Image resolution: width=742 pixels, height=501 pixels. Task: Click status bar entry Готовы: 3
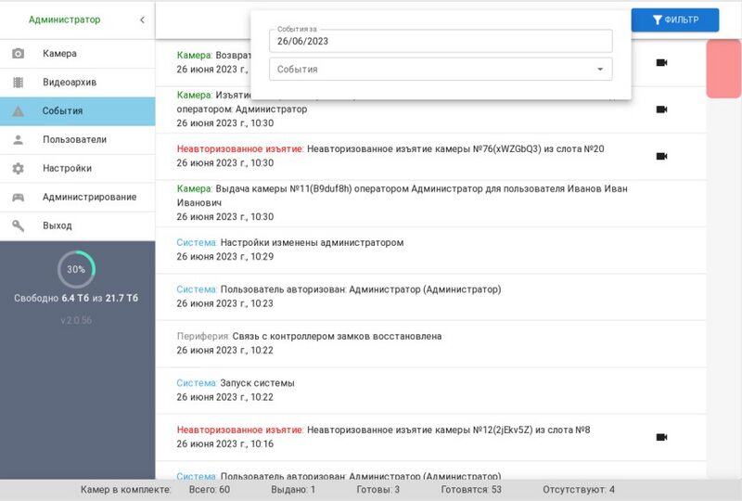(378, 490)
